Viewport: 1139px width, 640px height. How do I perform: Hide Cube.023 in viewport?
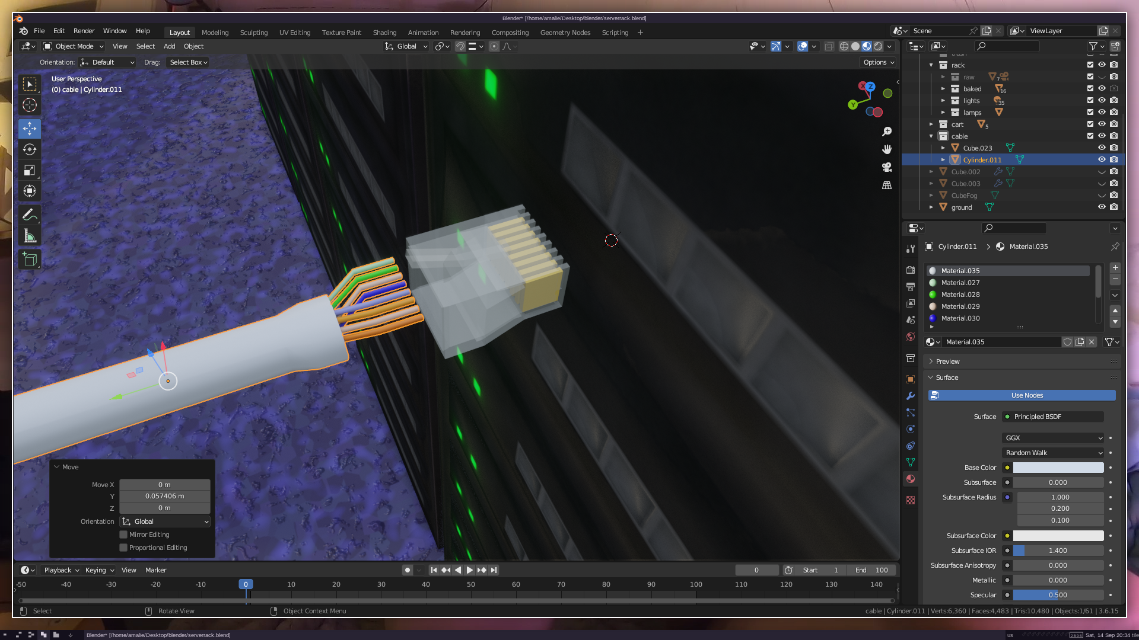pyautogui.click(x=1102, y=148)
